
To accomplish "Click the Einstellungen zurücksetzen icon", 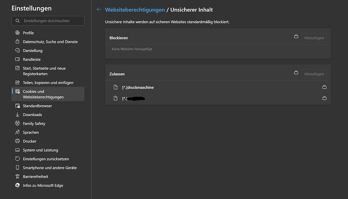I will pyautogui.click(x=17, y=159).
